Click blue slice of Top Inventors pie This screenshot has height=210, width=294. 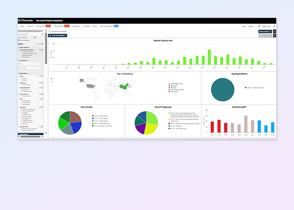pos(77,127)
